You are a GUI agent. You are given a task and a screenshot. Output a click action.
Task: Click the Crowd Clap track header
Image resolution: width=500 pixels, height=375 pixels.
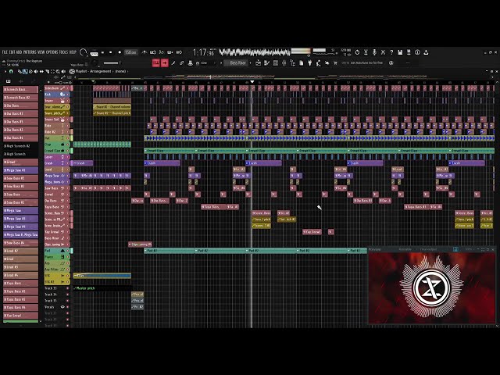tap(57, 151)
